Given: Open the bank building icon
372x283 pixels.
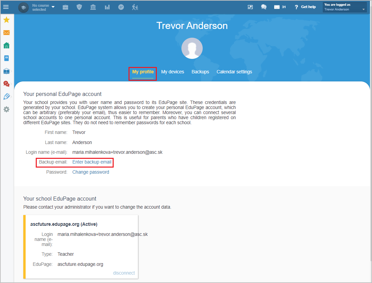Looking at the screenshot, I should click(93, 7).
